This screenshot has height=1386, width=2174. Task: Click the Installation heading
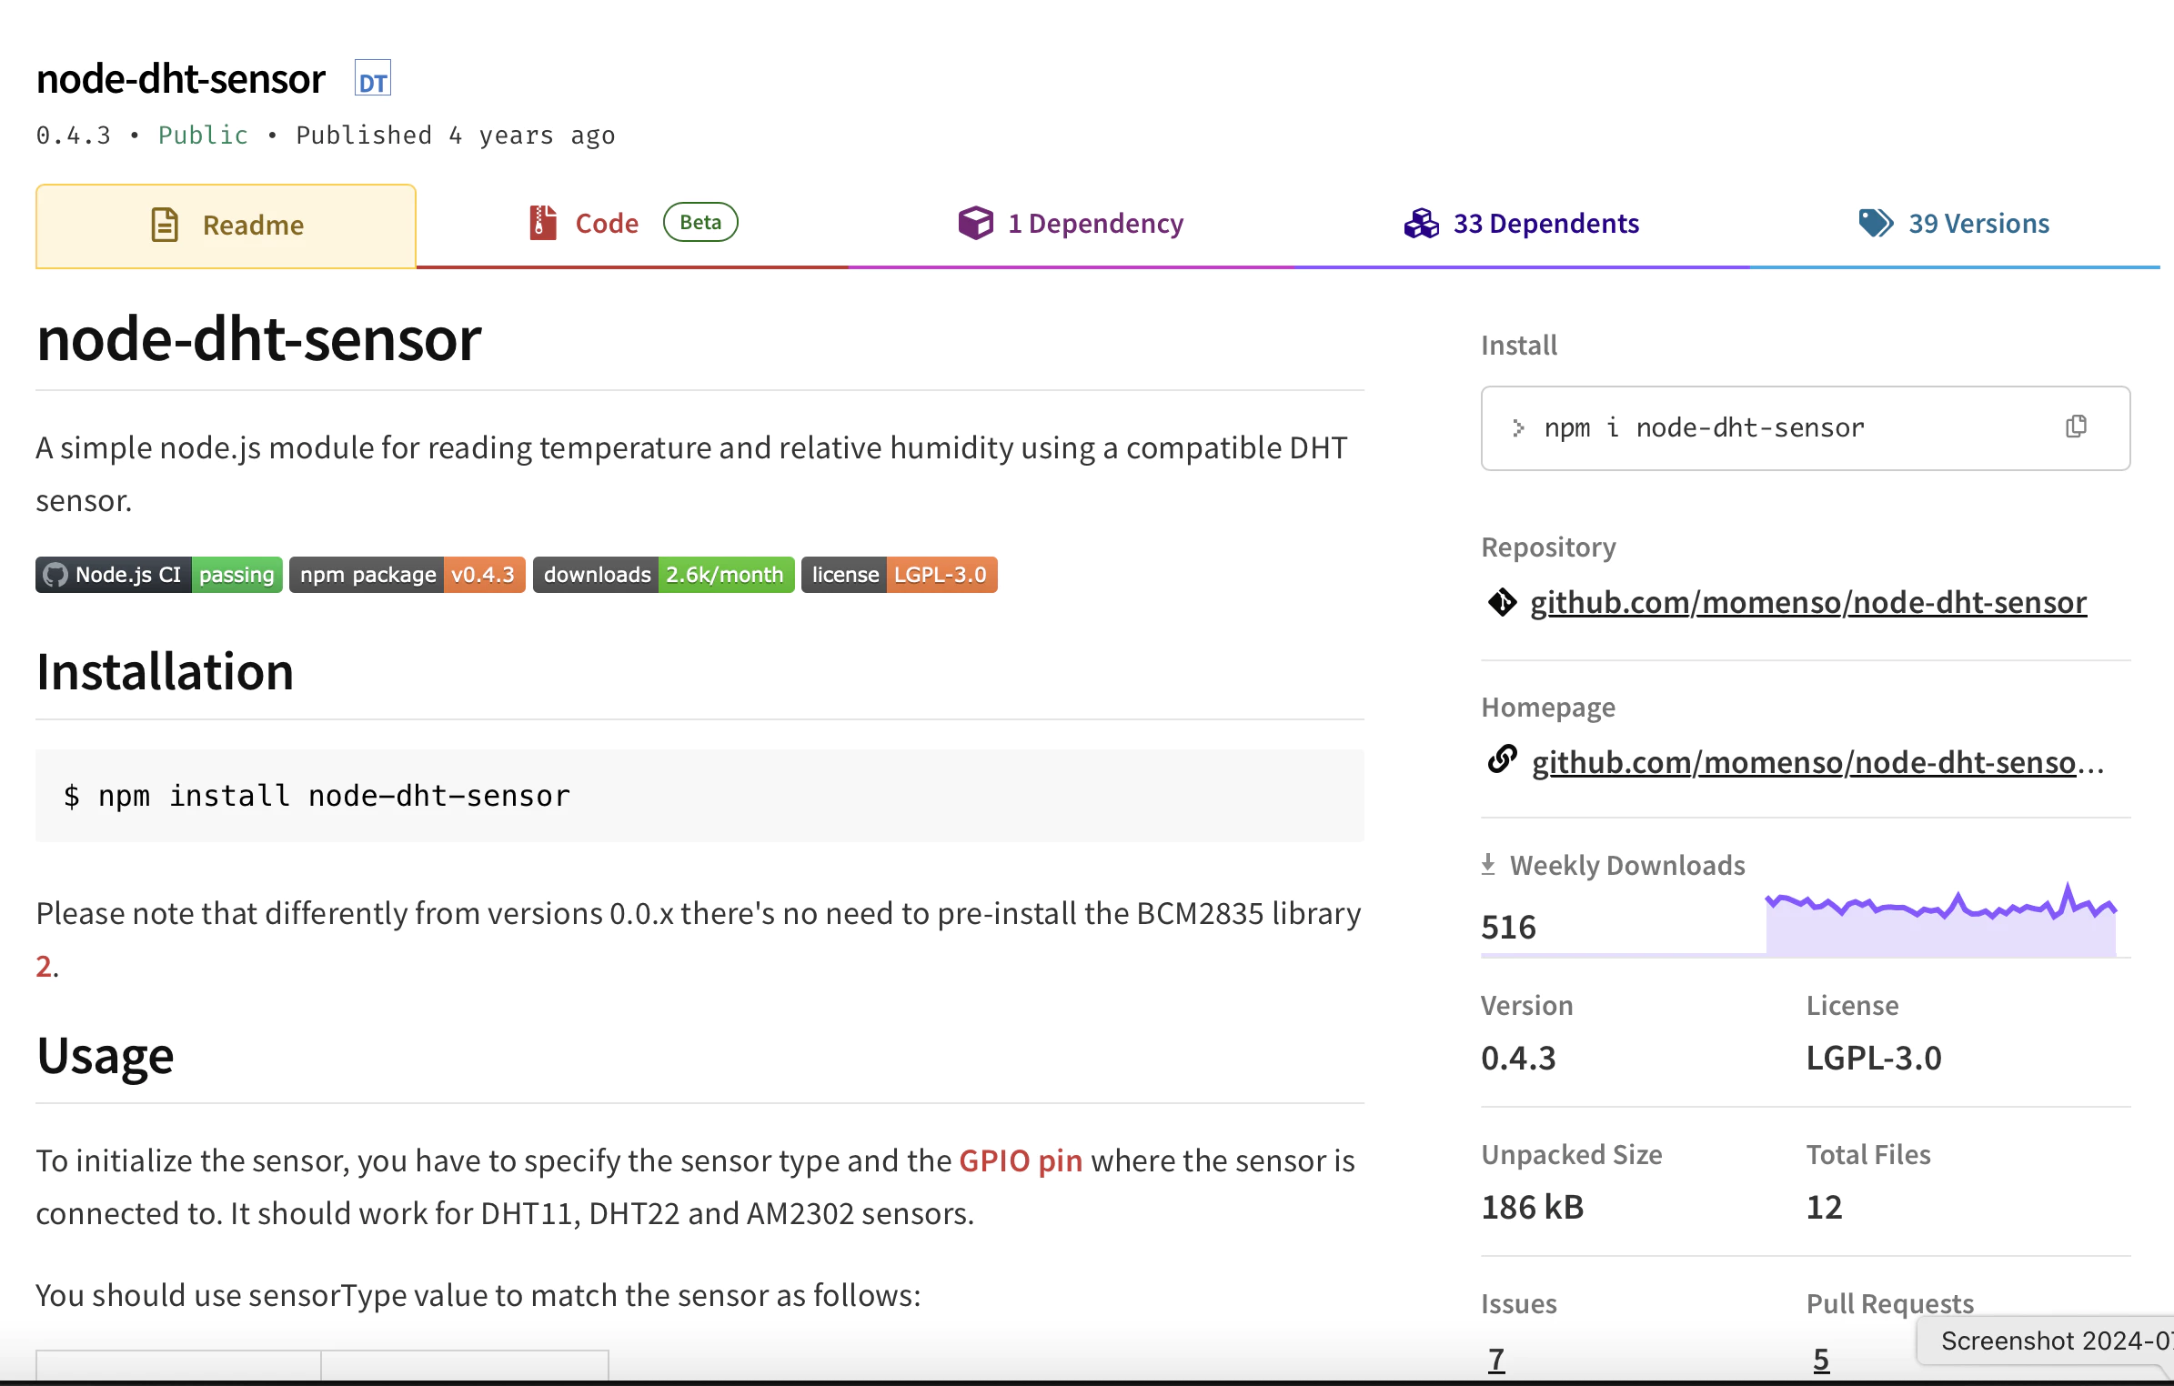165,671
